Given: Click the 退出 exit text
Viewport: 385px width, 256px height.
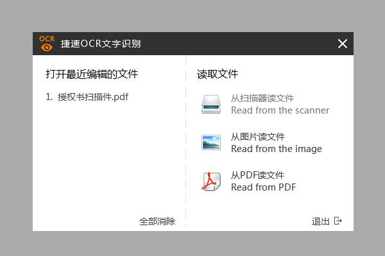Looking at the screenshot, I should click(320, 221).
